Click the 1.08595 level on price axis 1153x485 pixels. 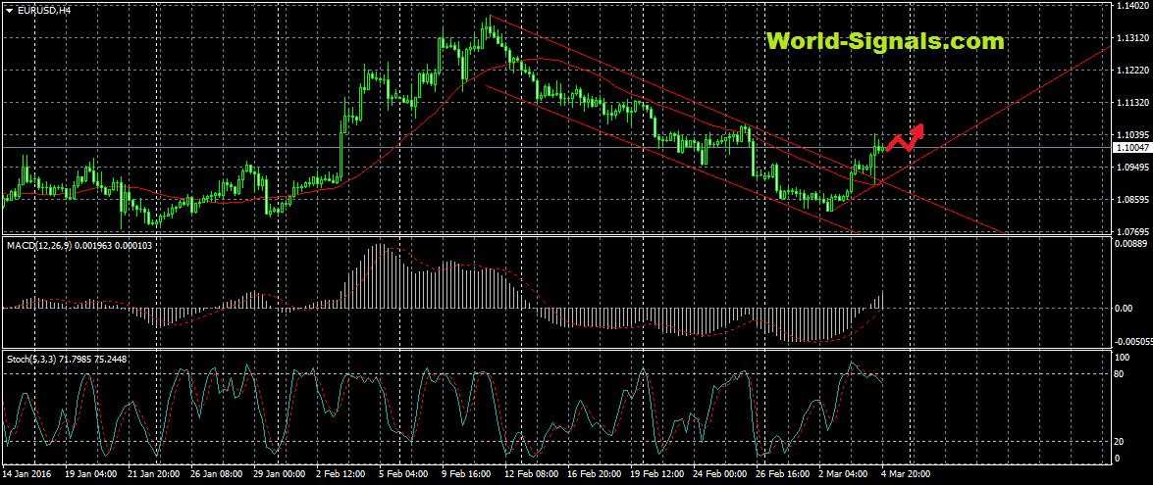[1132, 199]
